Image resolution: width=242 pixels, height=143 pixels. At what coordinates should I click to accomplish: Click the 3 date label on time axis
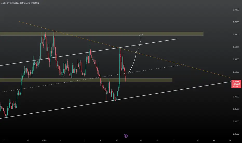[x=60, y=140]
